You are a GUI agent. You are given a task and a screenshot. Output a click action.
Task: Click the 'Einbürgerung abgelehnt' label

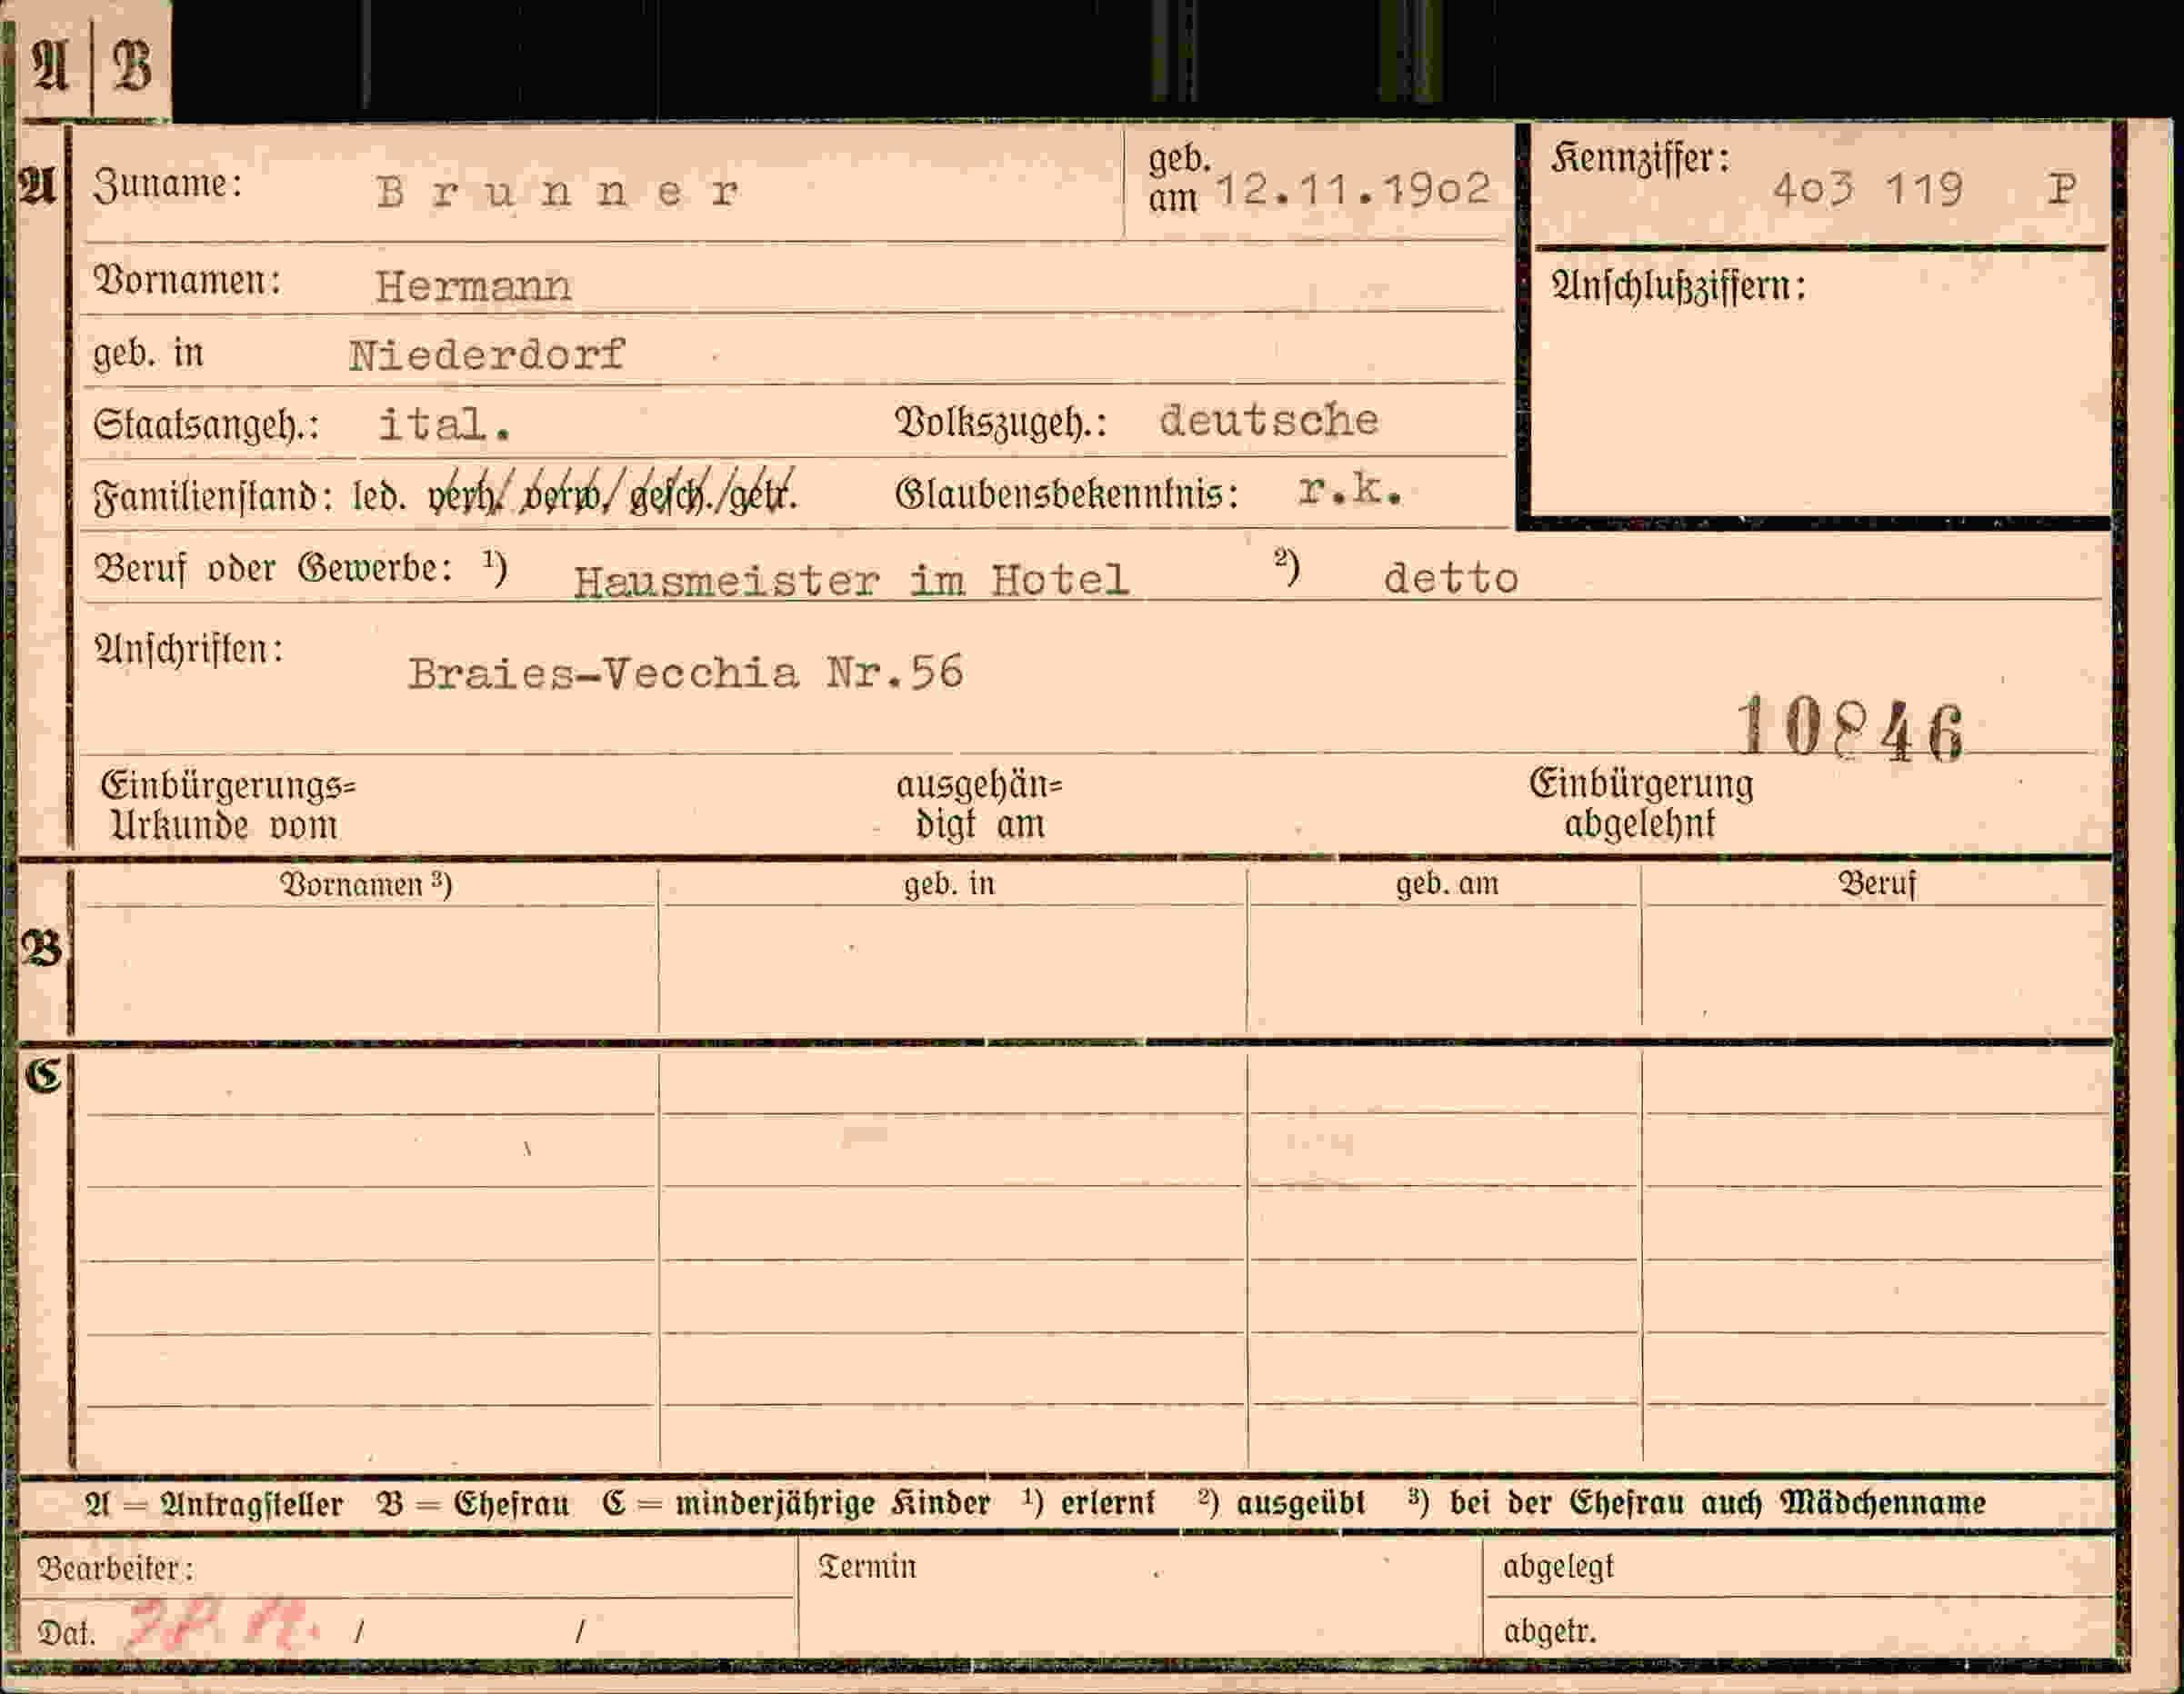[x=1641, y=803]
